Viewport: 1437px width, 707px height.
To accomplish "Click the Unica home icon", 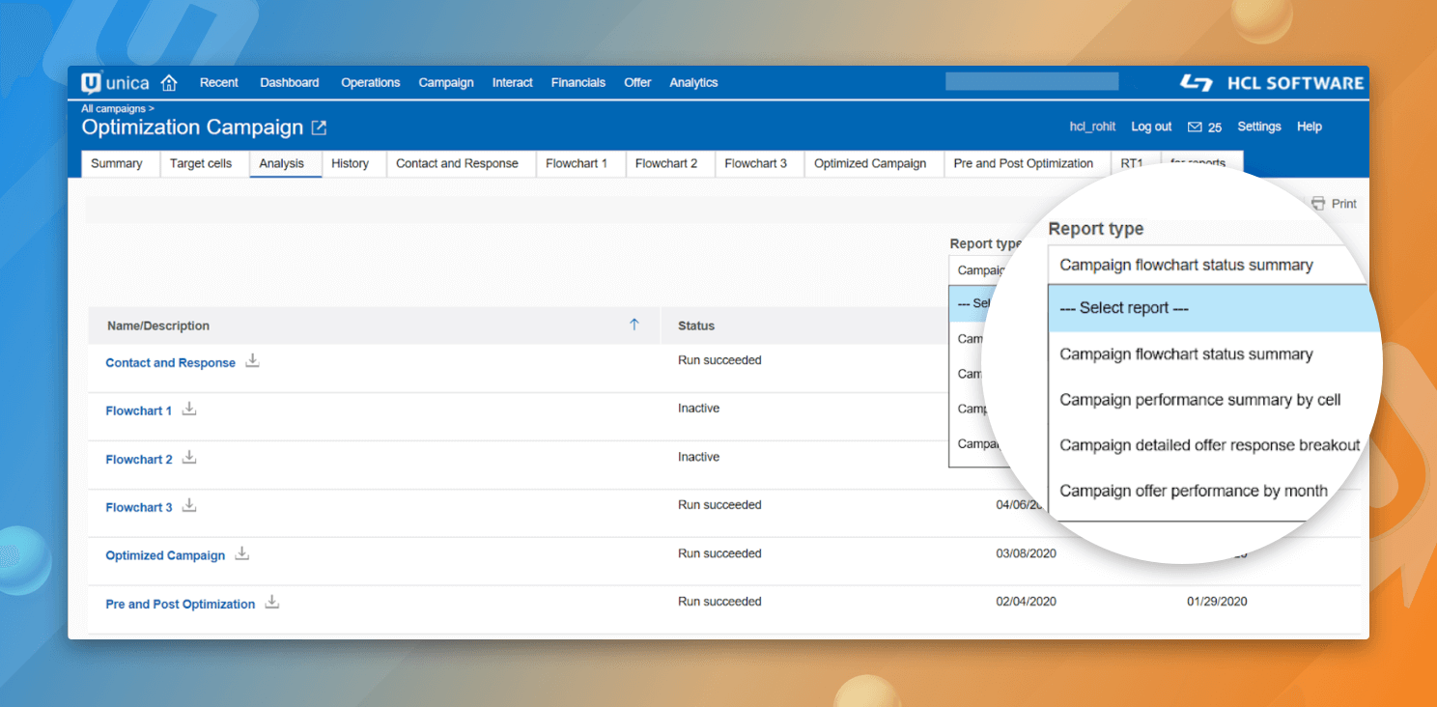I will click(x=169, y=82).
